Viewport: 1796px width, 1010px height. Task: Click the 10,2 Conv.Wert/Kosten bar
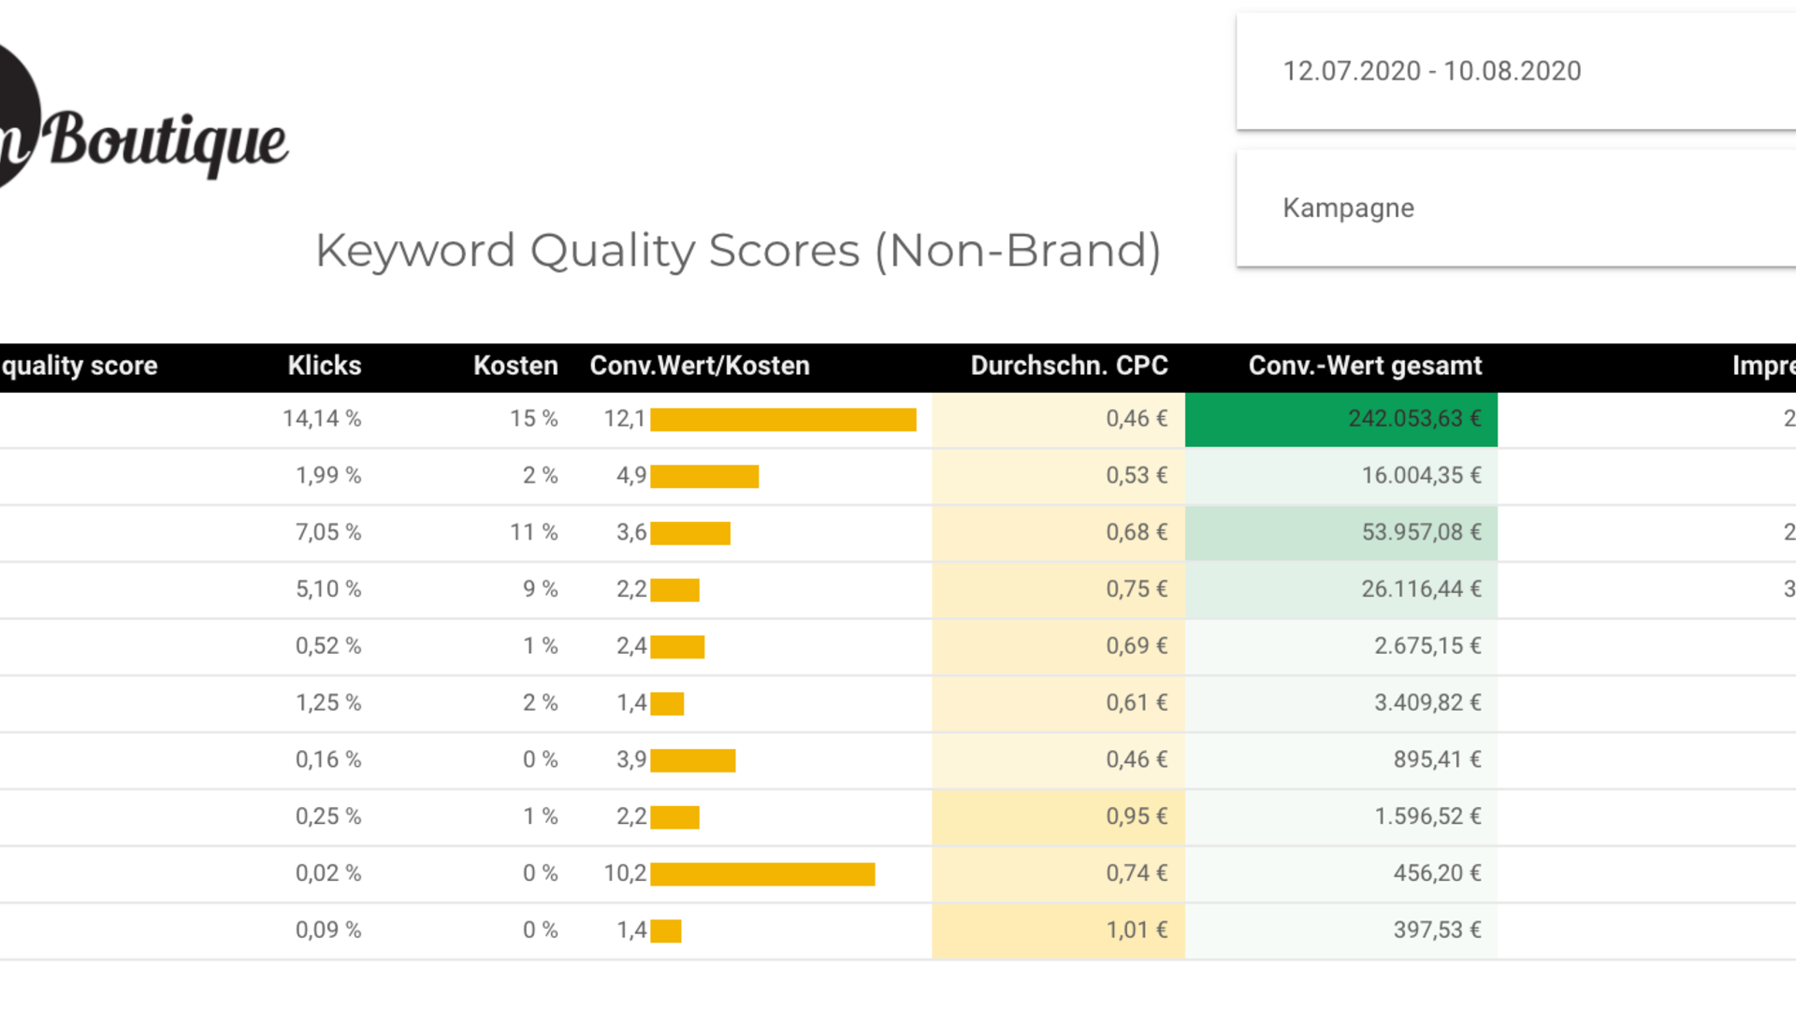pyautogui.click(x=762, y=874)
